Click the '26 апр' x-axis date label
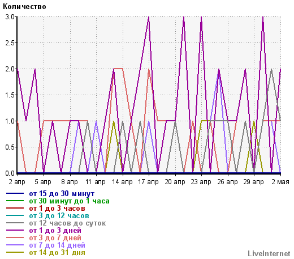Viewport: 294px width, 259px height. click(227, 182)
